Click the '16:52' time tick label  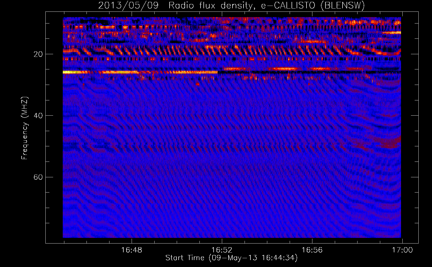click(222, 250)
